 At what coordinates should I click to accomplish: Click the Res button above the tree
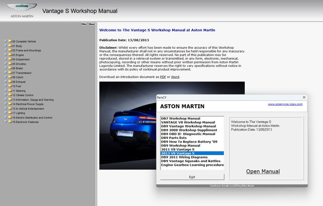(92, 24)
